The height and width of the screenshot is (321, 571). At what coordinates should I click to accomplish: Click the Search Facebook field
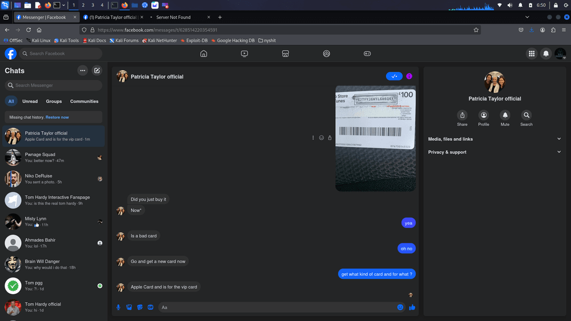pyautogui.click(x=61, y=54)
